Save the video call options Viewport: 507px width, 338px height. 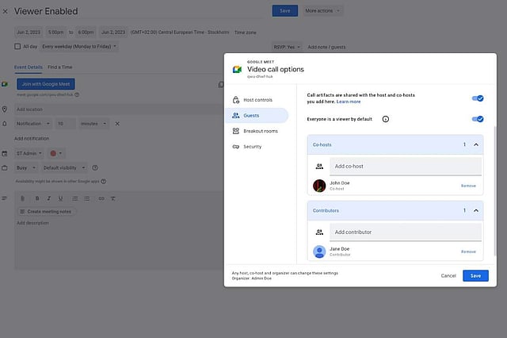tap(475, 275)
